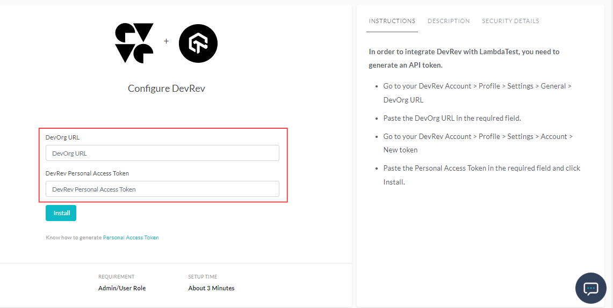Viewport: 613px width, 308px height.
Task: Click the plus sign between the logos
Action: click(166, 41)
